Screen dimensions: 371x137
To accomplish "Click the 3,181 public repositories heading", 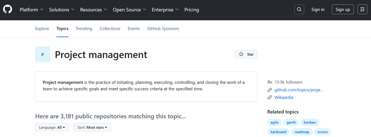I will click(111, 116).
